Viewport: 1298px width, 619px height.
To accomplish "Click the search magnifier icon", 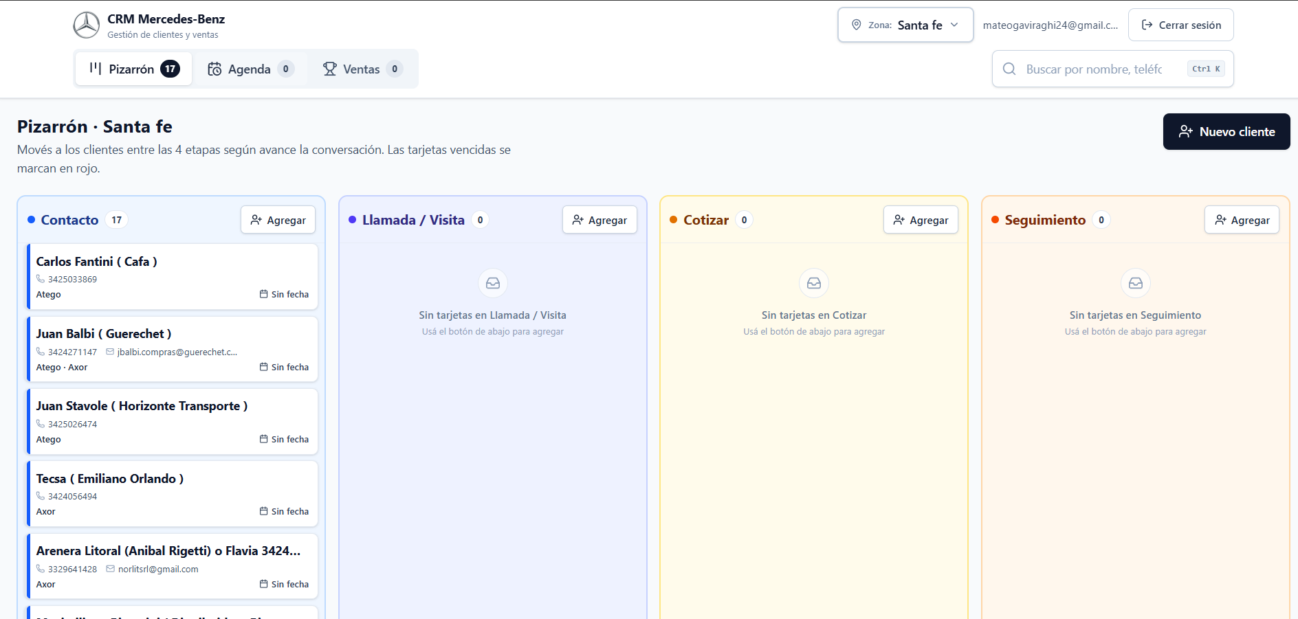I will 1009,69.
